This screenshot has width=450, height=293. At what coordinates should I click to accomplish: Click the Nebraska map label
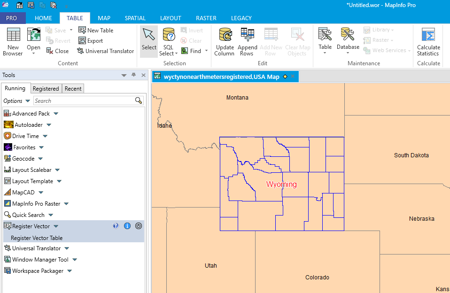pos(422,219)
